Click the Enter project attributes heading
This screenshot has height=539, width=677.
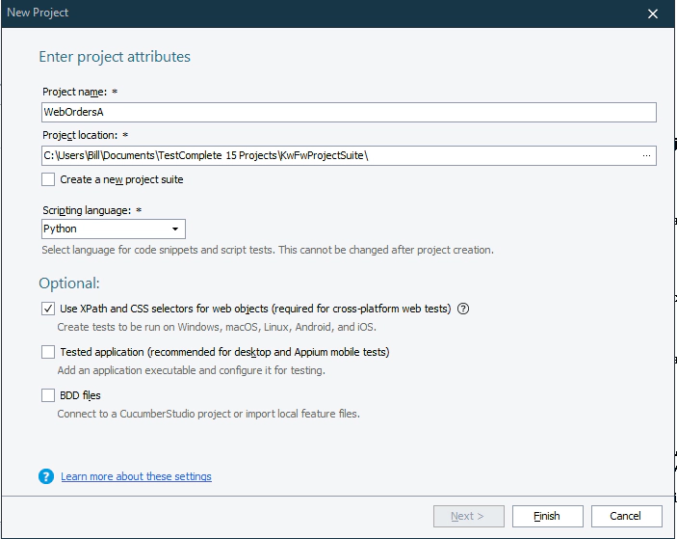coord(115,57)
